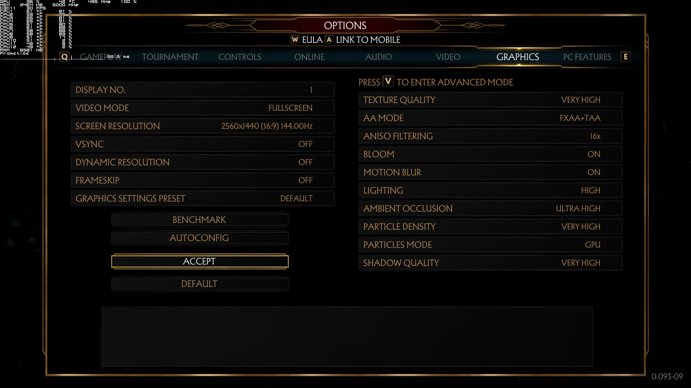Viewport: 691px width, 388px height.
Task: Click the E icon button right
Action: (625, 56)
